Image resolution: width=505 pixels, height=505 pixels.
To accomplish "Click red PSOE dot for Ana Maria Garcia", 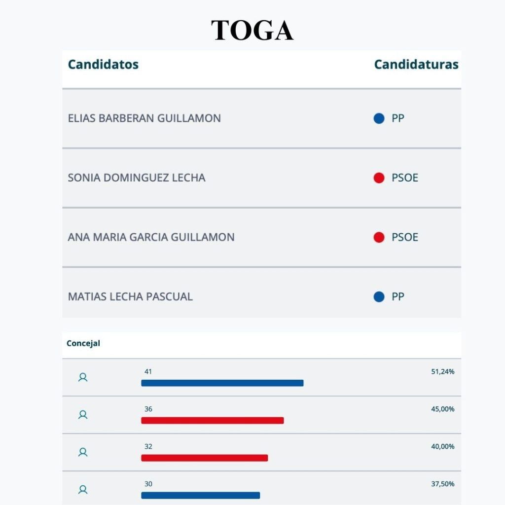I will 379,237.
